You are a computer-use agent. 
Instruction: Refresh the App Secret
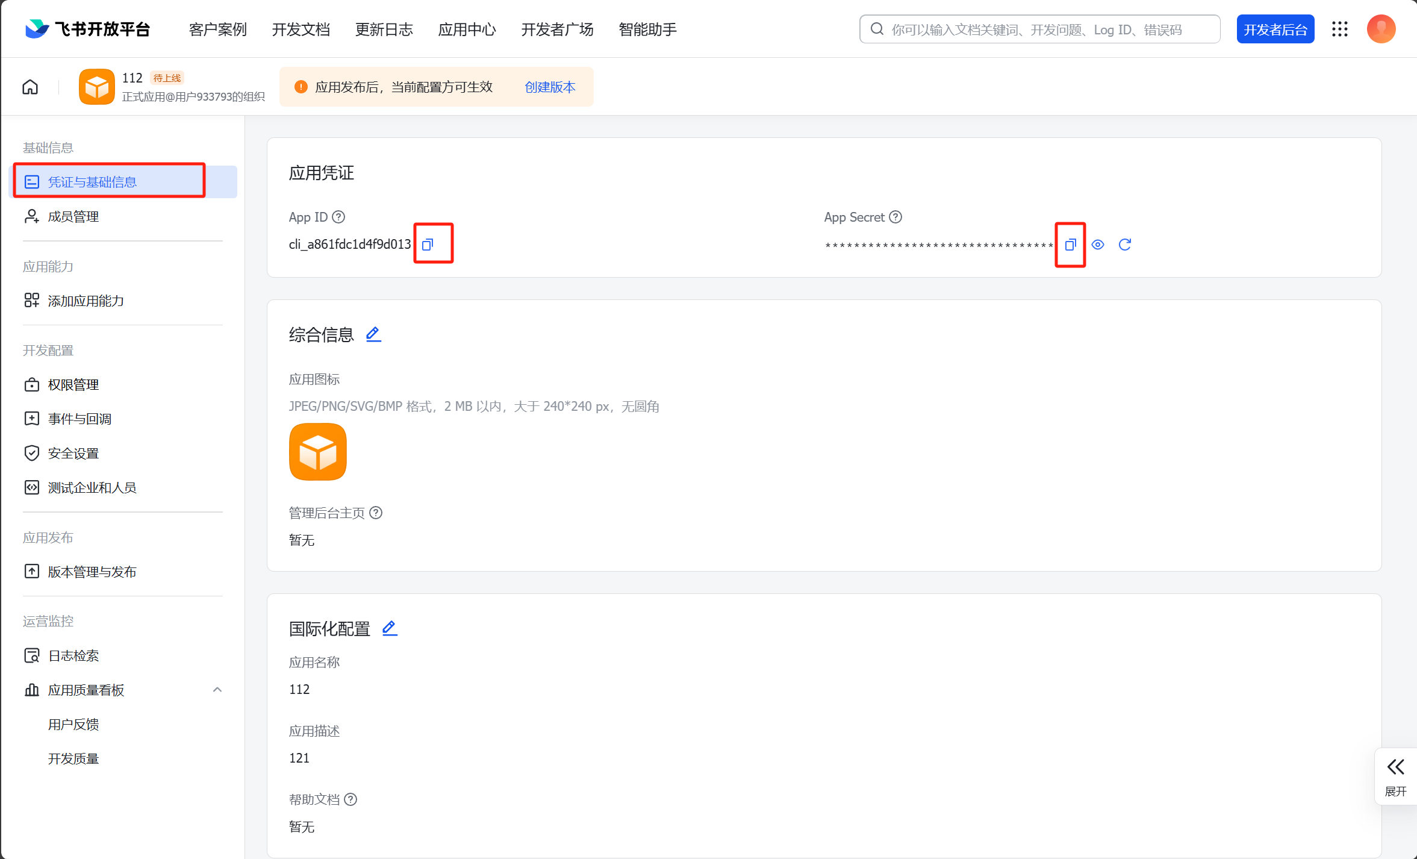[1124, 245]
